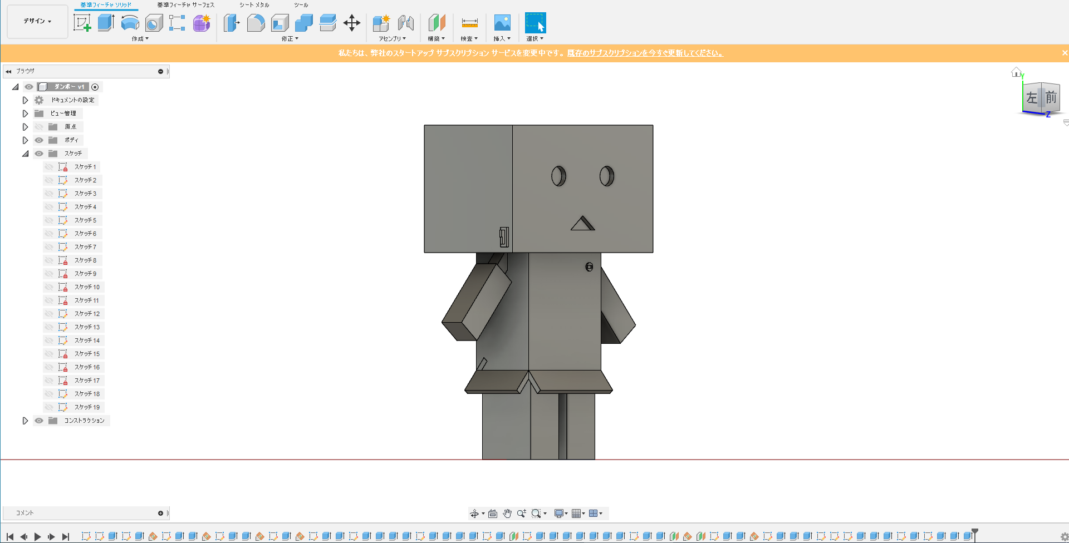This screenshot has width=1069, height=543.
Task: Click the Joint tool icon
Action: pyautogui.click(x=405, y=23)
